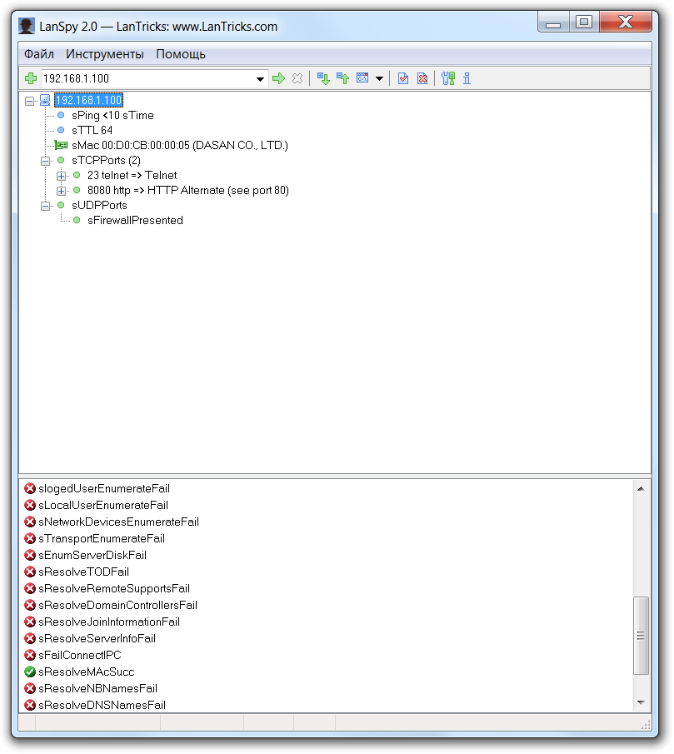Start scan with the green arrow
Image resolution: width=674 pixels, height=754 pixels.
[x=278, y=78]
